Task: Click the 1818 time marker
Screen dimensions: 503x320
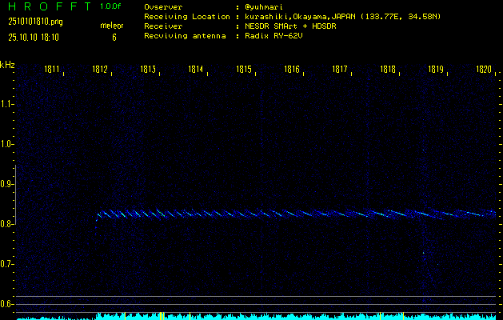Action: point(388,70)
